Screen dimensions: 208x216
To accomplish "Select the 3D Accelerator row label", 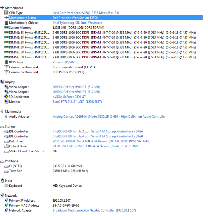I will (19, 97).
